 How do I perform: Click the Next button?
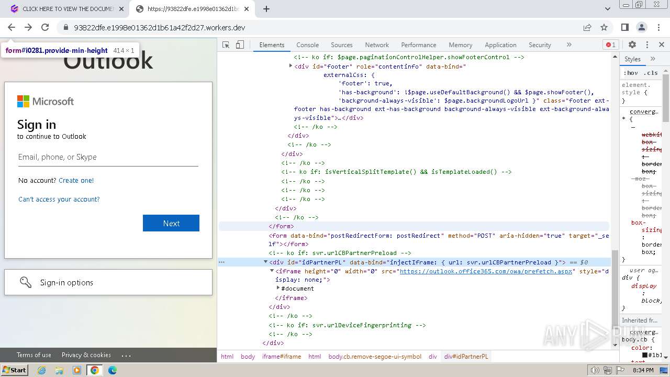(x=171, y=223)
